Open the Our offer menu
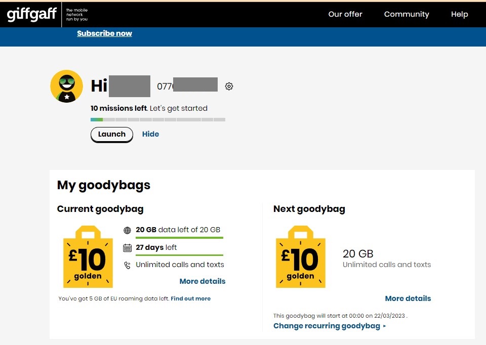The width and height of the screenshot is (486, 345). (345, 14)
